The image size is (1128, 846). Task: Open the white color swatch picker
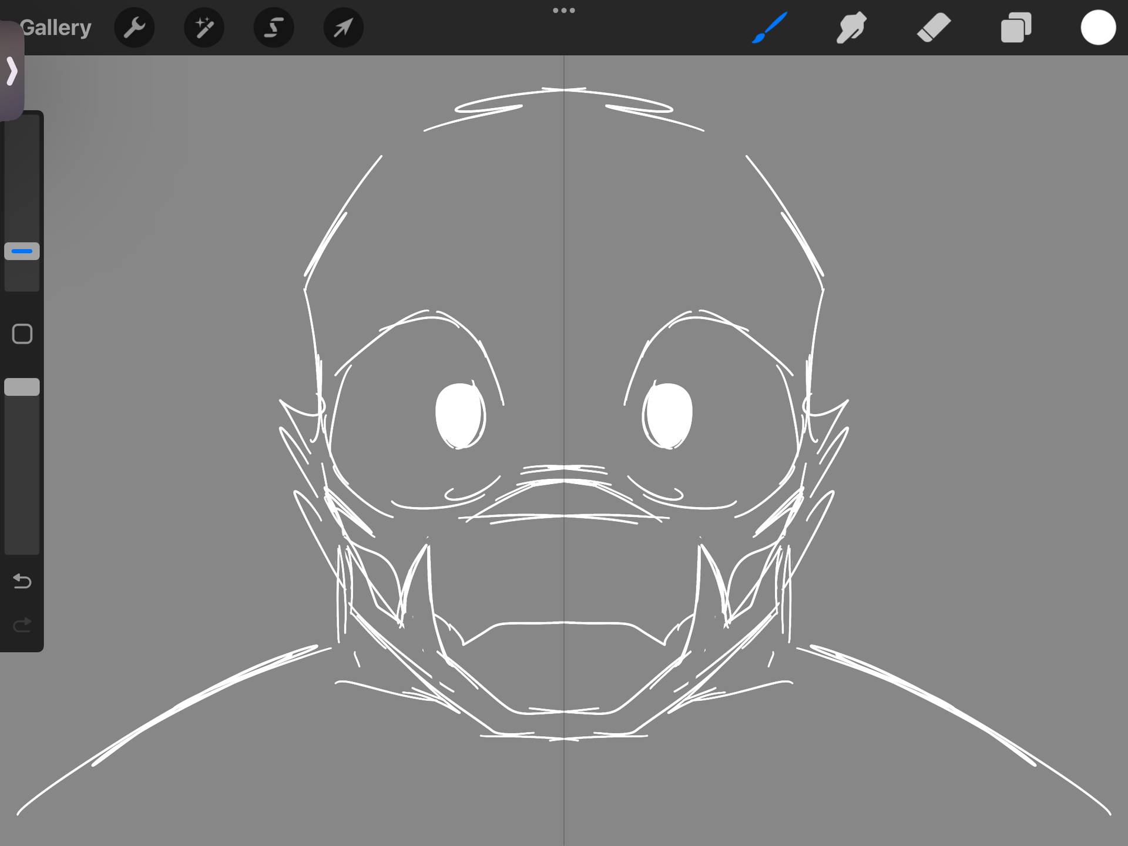coord(1098,28)
